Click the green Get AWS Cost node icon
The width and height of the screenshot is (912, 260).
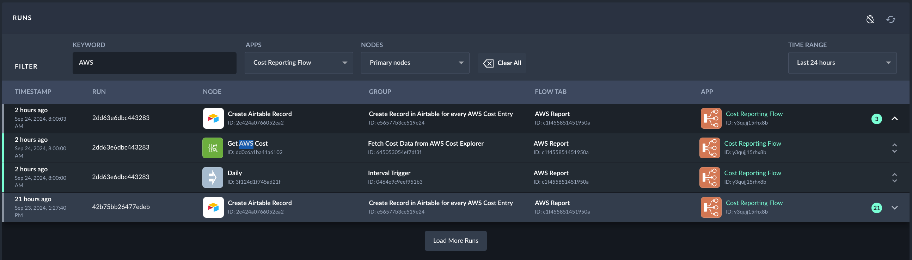tap(213, 148)
